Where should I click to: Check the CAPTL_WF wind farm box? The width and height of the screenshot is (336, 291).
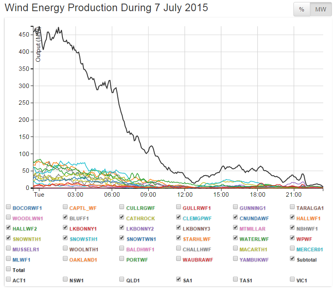coord(65,207)
